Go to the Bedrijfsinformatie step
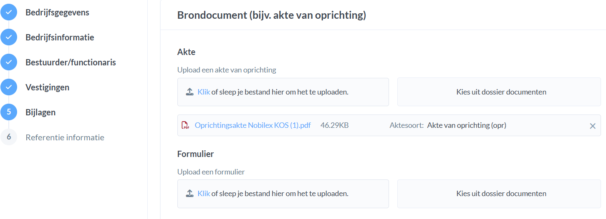Screen dimensions: 606x219 (60, 37)
